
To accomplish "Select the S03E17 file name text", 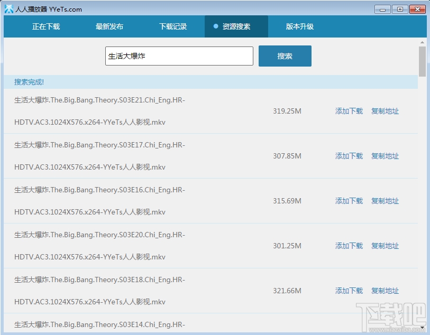I will click(x=99, y=156).
